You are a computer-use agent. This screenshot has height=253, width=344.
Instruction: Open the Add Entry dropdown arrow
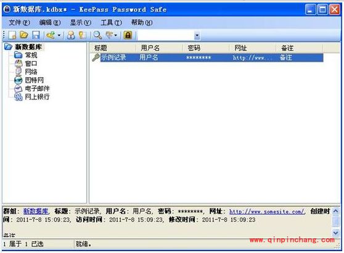click(x=59, y=35)
